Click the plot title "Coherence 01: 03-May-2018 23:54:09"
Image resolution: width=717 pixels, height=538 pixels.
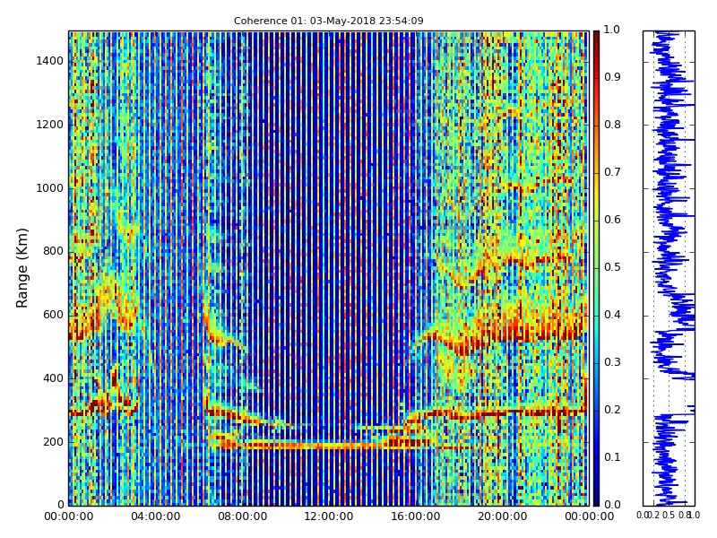click(x=328, y=22)
